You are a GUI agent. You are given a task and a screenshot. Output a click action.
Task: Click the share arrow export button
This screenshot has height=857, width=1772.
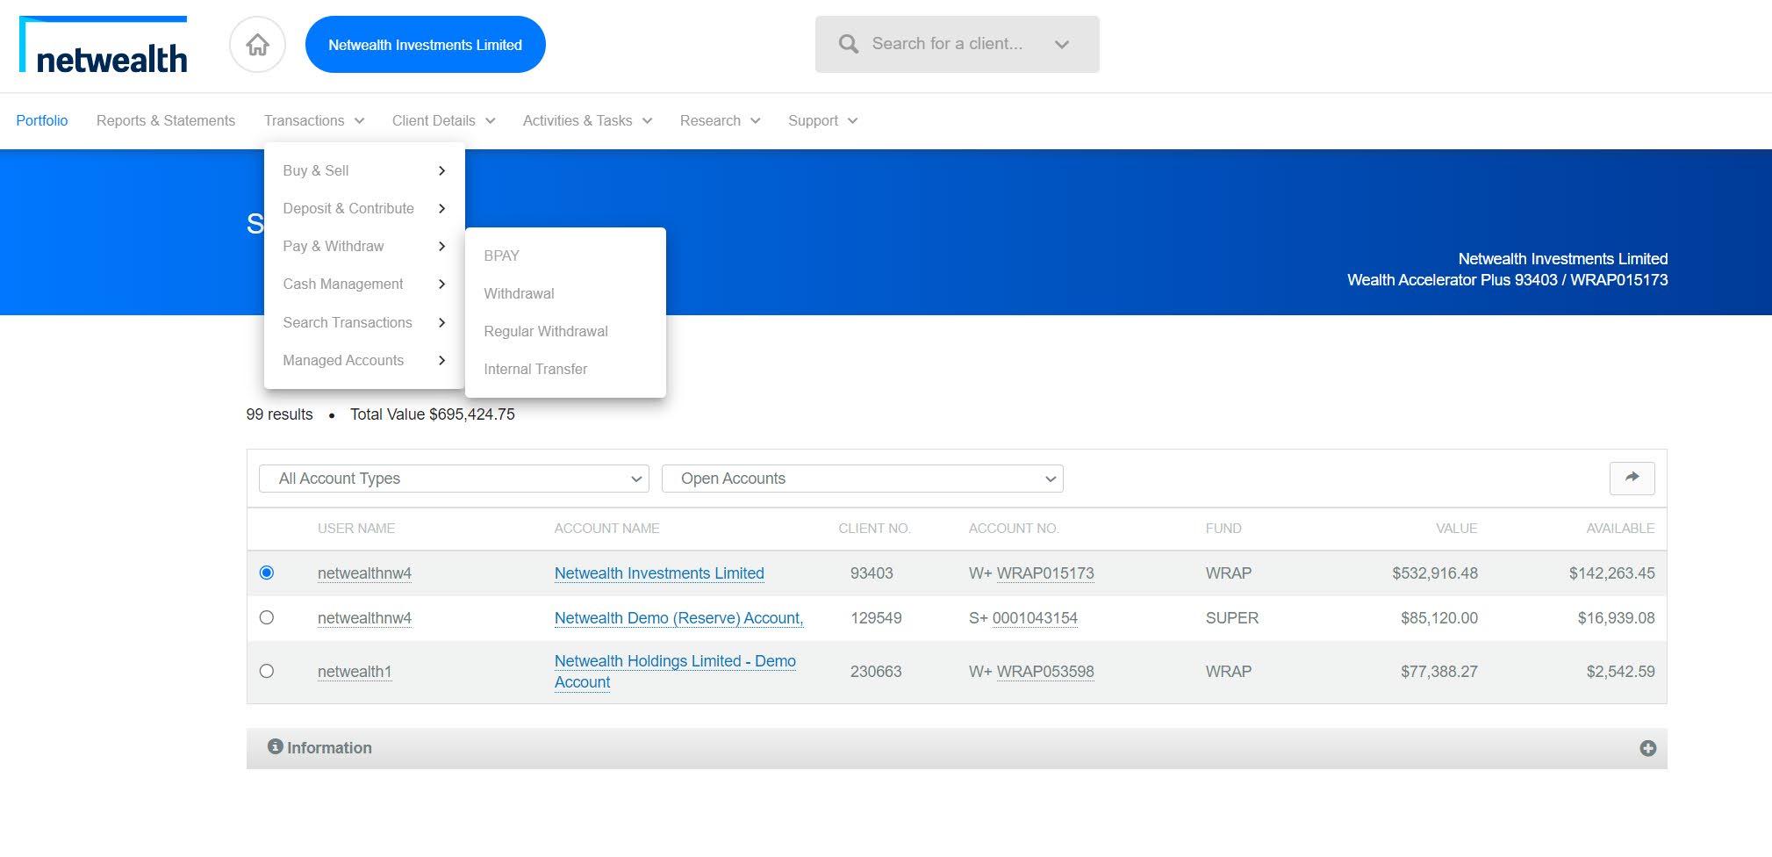pos(1632,478)
